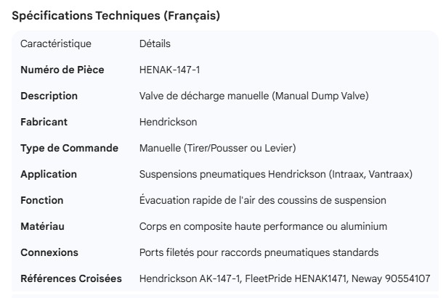The height and width of the screenshot is (298, 446).
Task: Select the "Fonction" row label
Action: (x=42, y=200)
